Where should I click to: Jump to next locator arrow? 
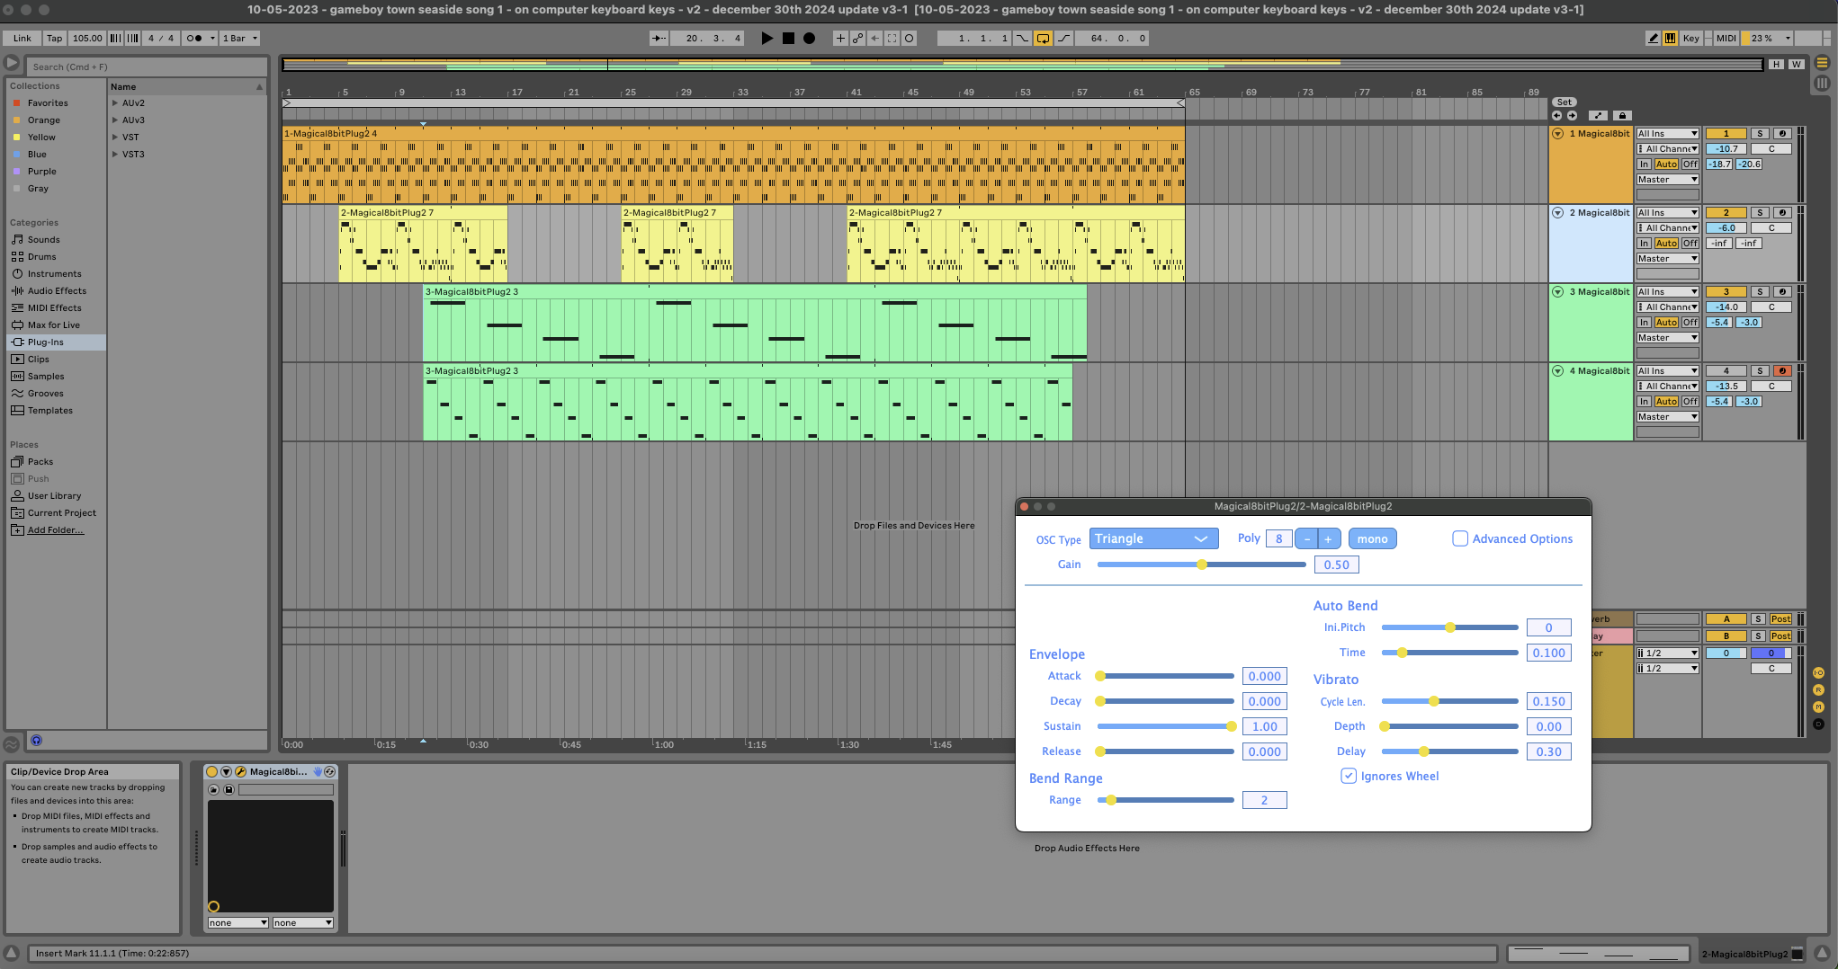(x=1572, y=116)
